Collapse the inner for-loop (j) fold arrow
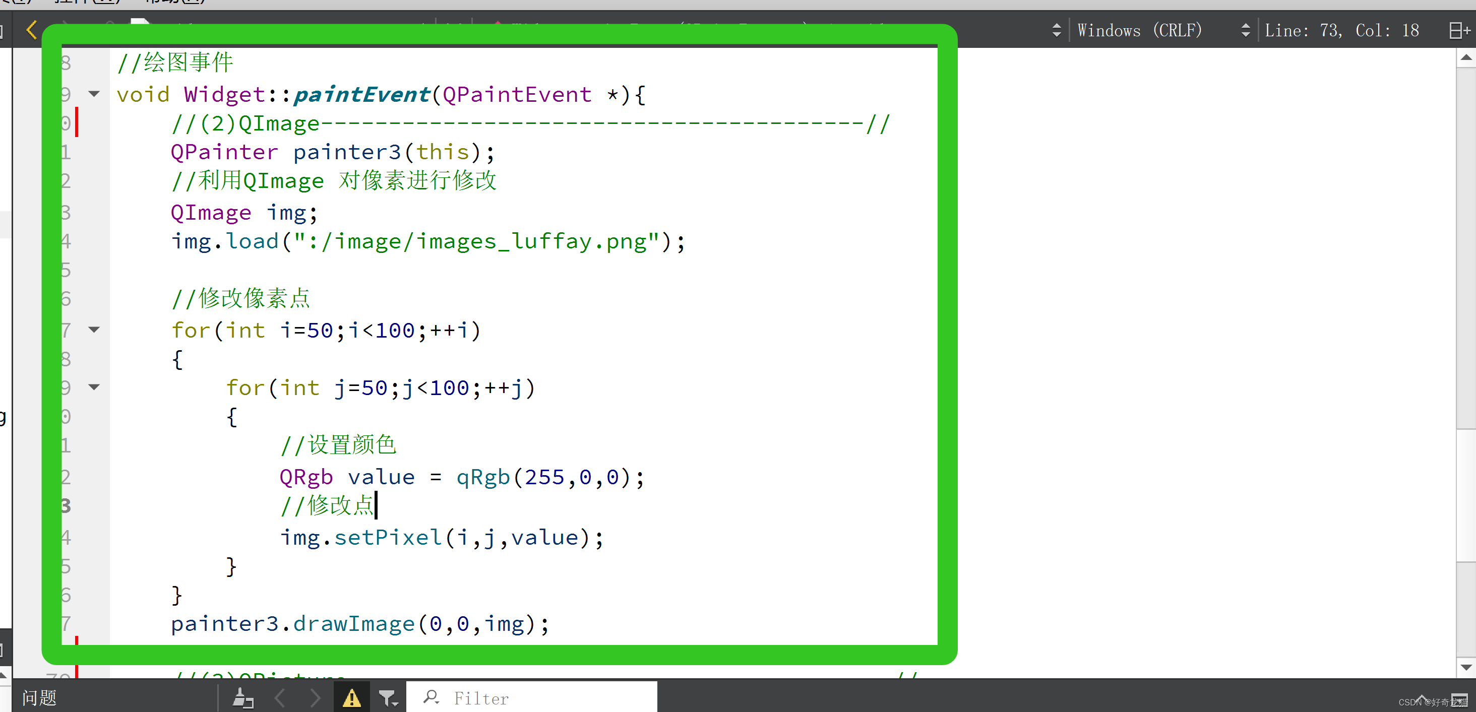This screenshot has width=1476, height=712. [x=94, y=387]
